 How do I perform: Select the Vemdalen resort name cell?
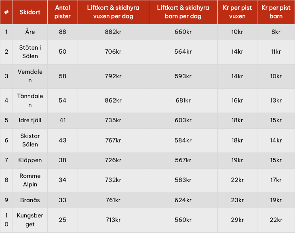[x=30, y=76]
